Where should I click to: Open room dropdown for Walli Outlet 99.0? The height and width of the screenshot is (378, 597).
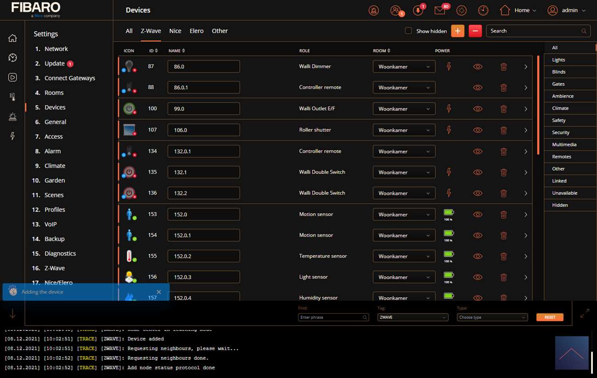(404, 109)
